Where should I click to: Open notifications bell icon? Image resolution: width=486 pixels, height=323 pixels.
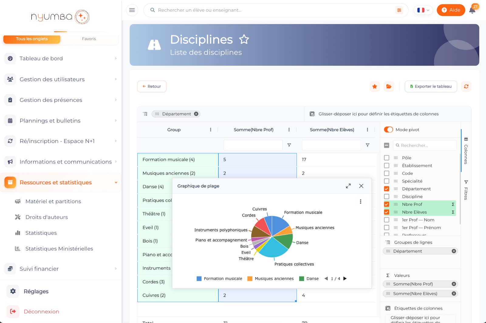472,10
